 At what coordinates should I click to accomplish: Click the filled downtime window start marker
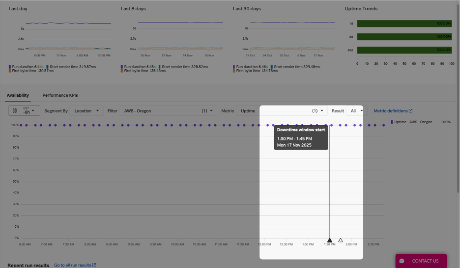(330, 240)
